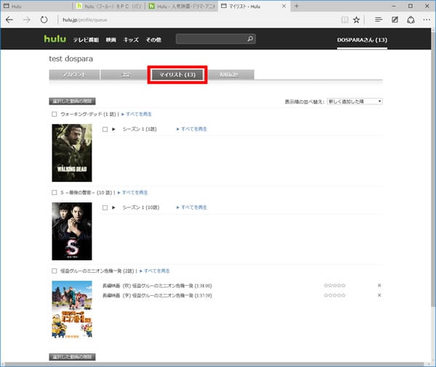
Task: Open the Edge Hub icon
Action: pos(379,20)
